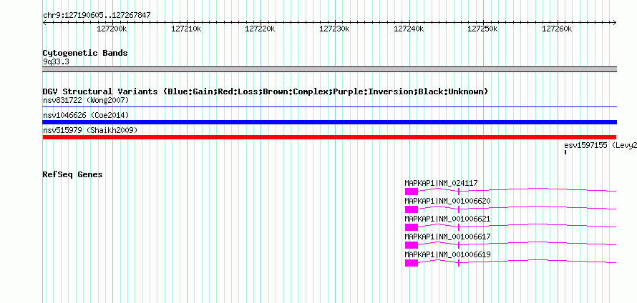Image resolution: width=637 pixels, height=303 pixels.
Task: Click the 127240k ruler tick label
Action: 409,29
